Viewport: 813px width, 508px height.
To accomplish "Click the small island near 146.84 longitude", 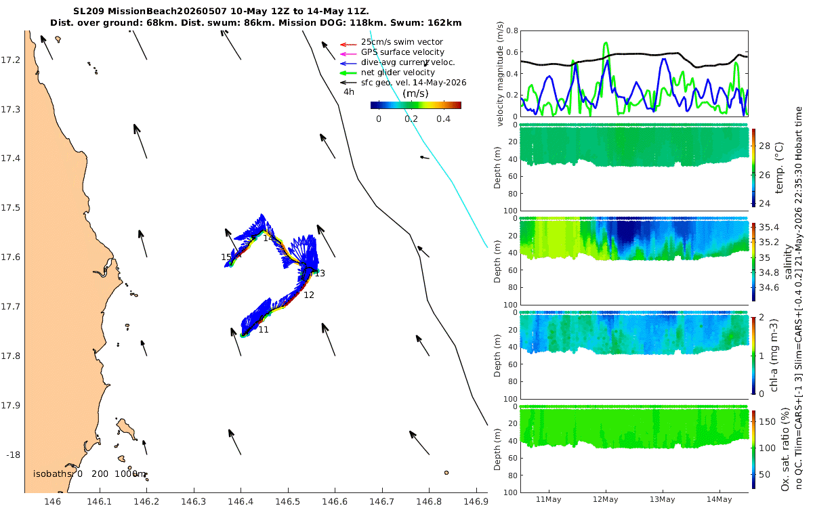I will pyautogui.click(x=446, y=473).
